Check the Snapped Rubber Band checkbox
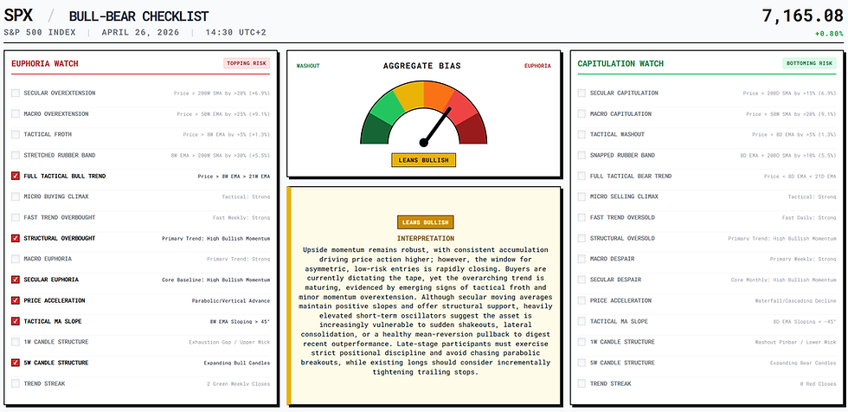848x412 pixels. [581, 155]
